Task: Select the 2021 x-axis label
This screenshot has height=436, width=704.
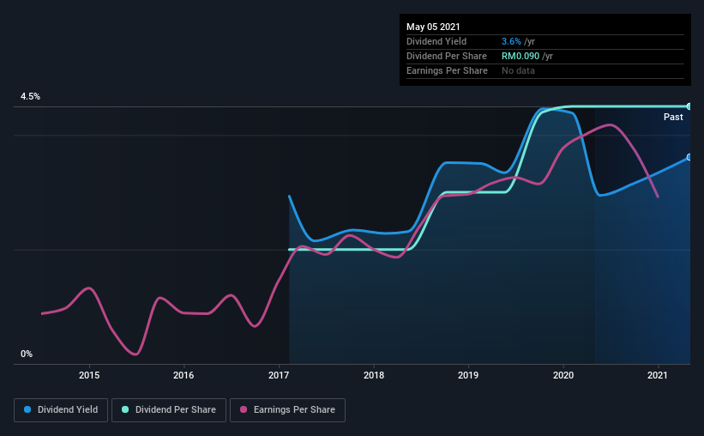Action: pyautogui.click(x=658, y=375)
